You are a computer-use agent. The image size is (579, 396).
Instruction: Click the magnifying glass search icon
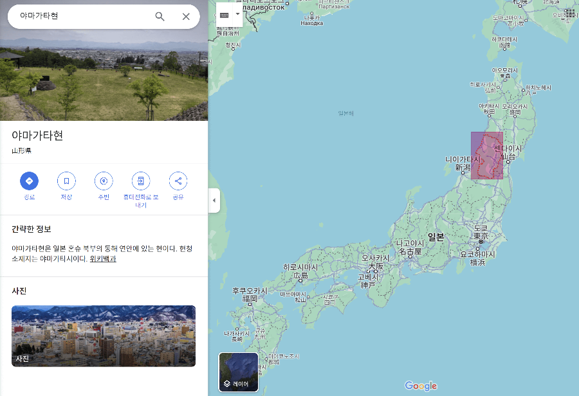coord(160,16)
